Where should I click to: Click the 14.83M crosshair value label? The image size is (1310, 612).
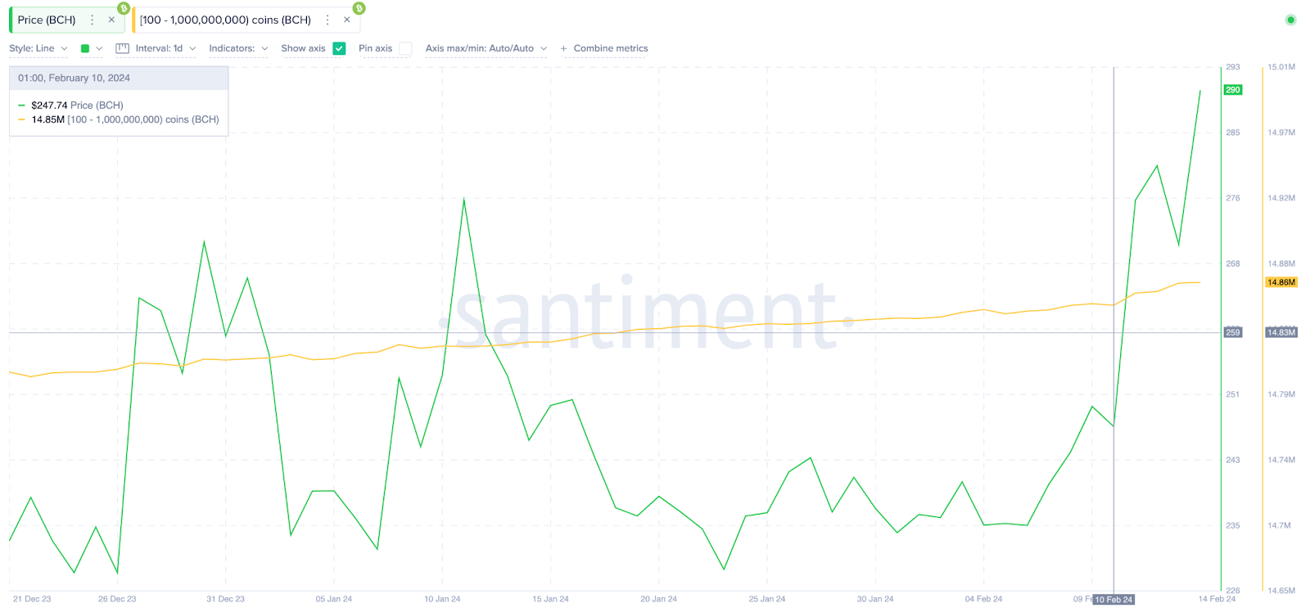pyautogui.click(x=1281, y=332)
